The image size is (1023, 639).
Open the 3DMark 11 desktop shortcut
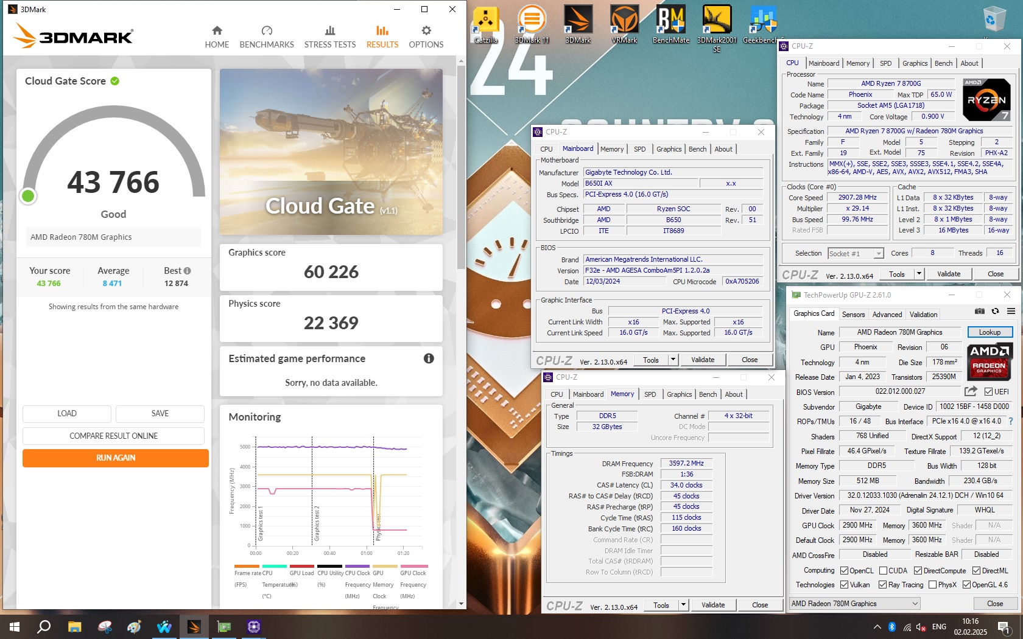(x=532, y=24)
